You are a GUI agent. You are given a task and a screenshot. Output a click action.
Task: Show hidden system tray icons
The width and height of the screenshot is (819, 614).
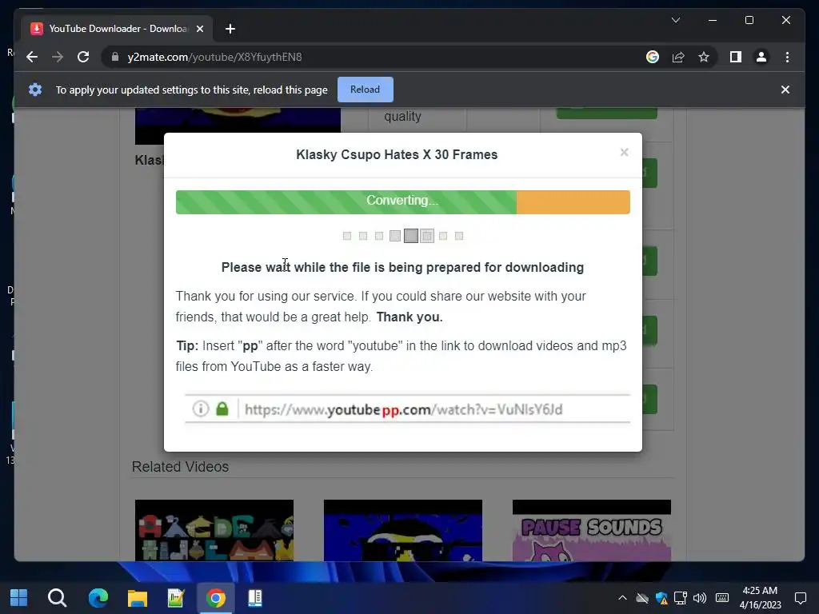[622, 598]
